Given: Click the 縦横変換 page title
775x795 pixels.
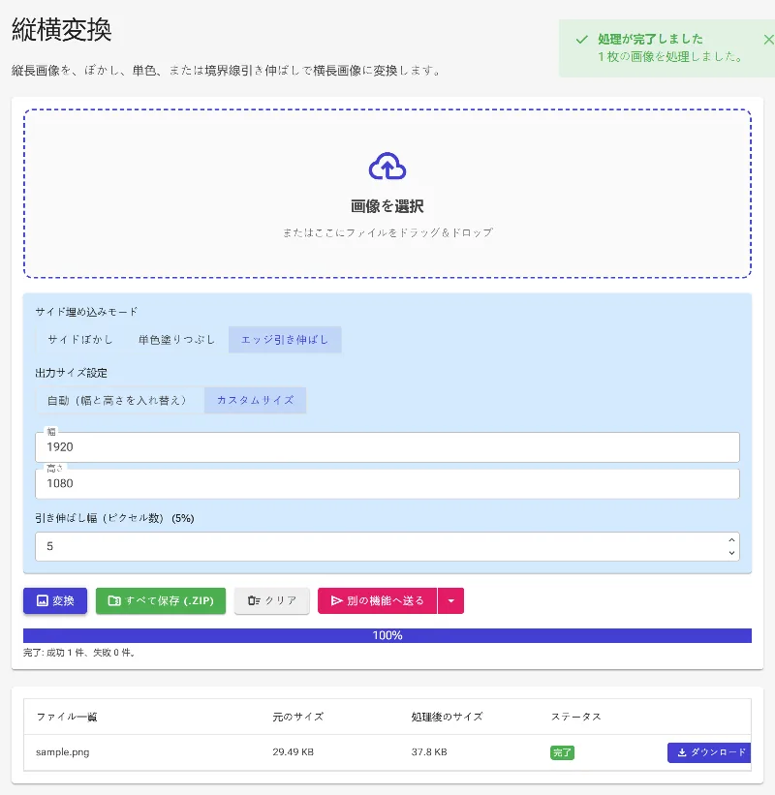Looking at the screenshot, I should click(x=61, y=30).
